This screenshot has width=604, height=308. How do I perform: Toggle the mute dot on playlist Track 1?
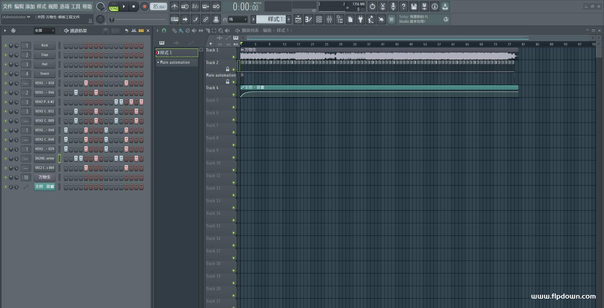tap(233, 57)
